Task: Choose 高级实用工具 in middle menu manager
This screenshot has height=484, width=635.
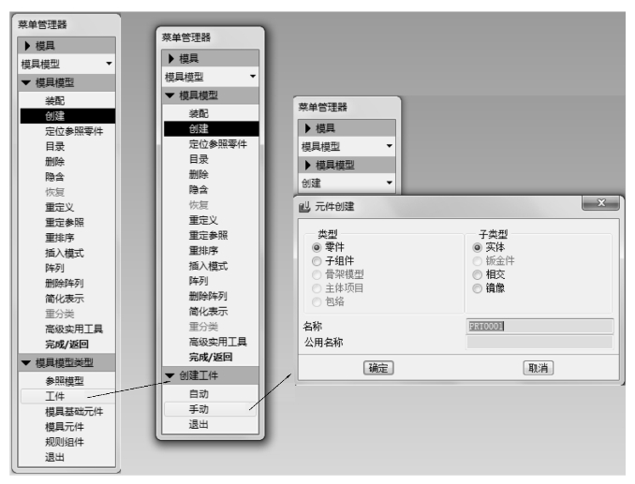Action: 218,342
